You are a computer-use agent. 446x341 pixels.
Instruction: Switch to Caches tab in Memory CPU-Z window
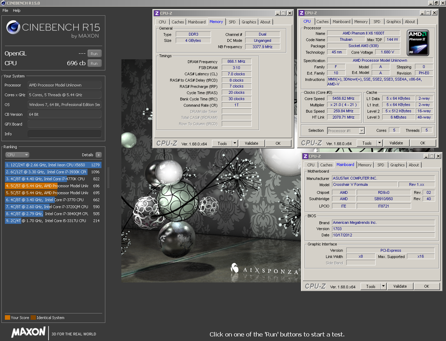click(178, 22)
